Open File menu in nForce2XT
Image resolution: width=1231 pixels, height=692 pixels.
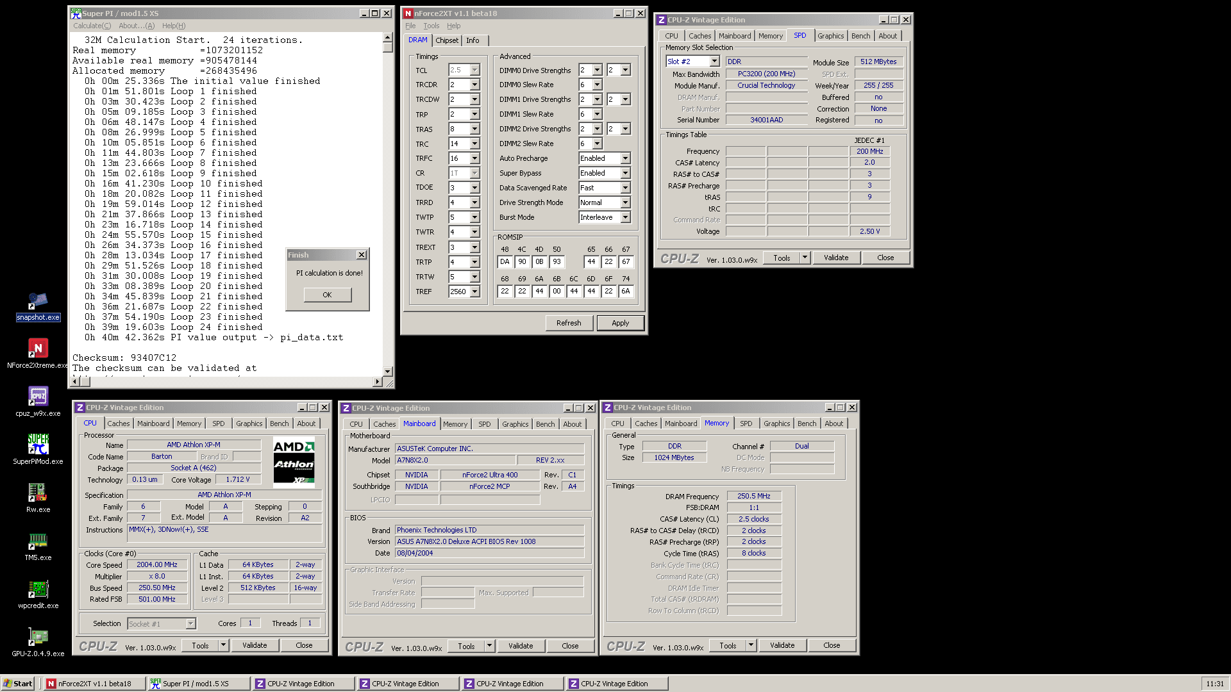[x=410, y=26]
